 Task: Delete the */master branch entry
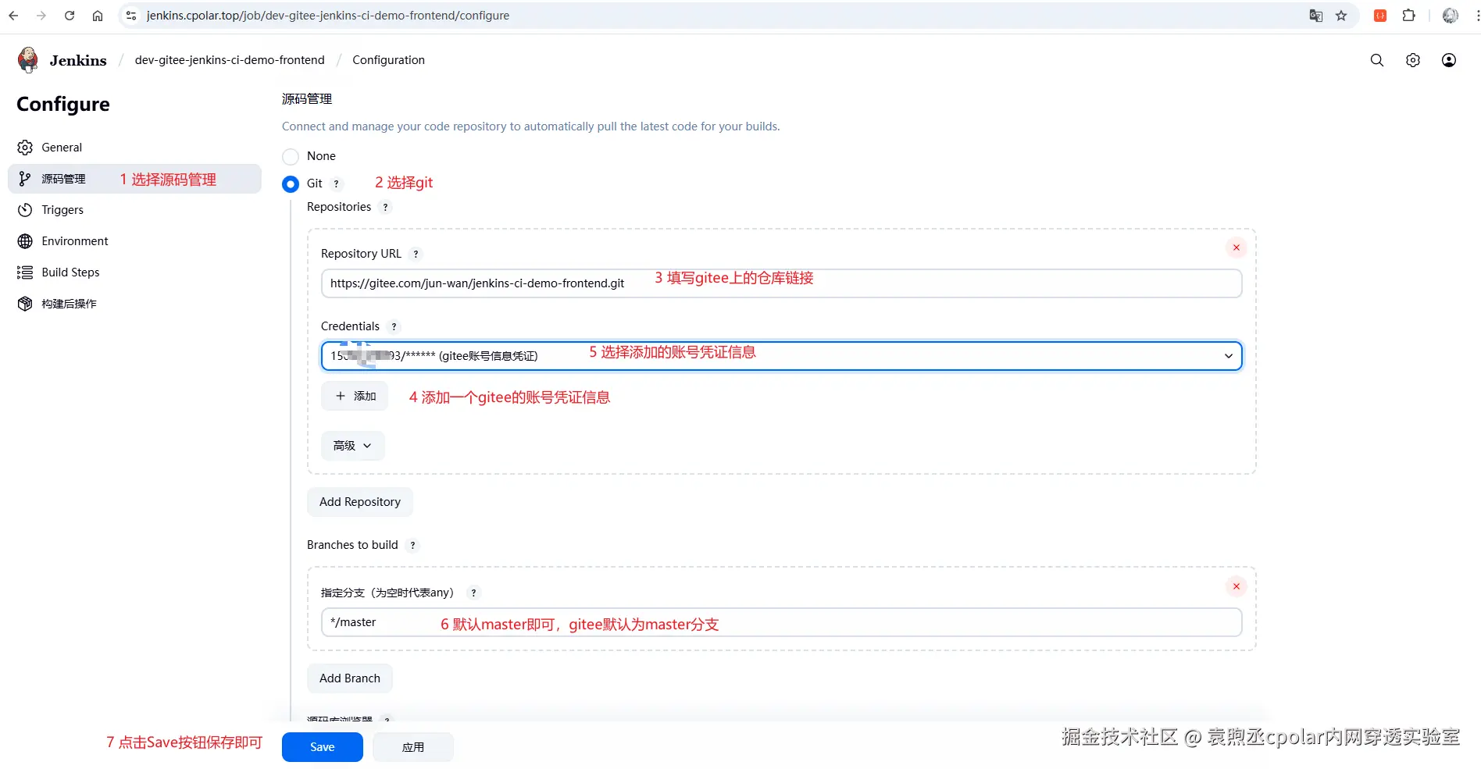click(x=1237, y=586)
